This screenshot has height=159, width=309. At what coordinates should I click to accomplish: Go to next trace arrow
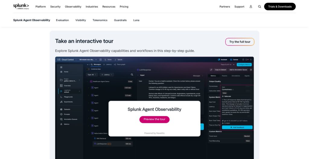click(234, 64)
